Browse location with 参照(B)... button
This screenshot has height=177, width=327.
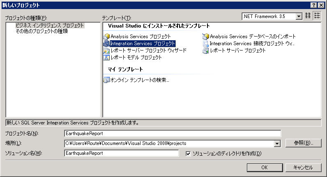303,143
